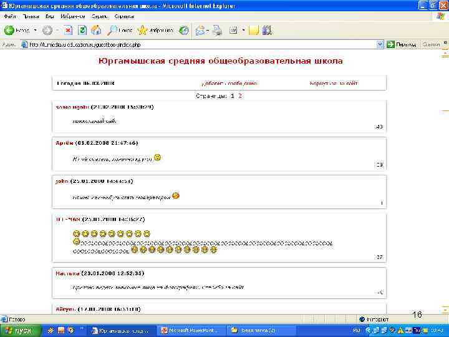The width and height of the screenshot is (449, 337).
Task: Click the Forward navigation arrow icon
Action: (47, 31)
